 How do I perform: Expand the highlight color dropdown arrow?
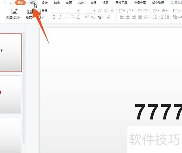point(112,17)
